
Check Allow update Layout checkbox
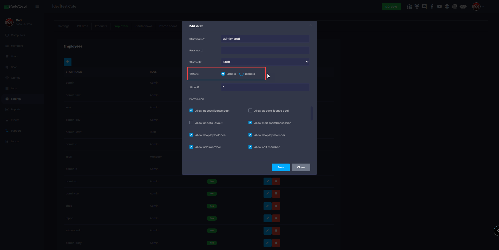coord(191,123)
